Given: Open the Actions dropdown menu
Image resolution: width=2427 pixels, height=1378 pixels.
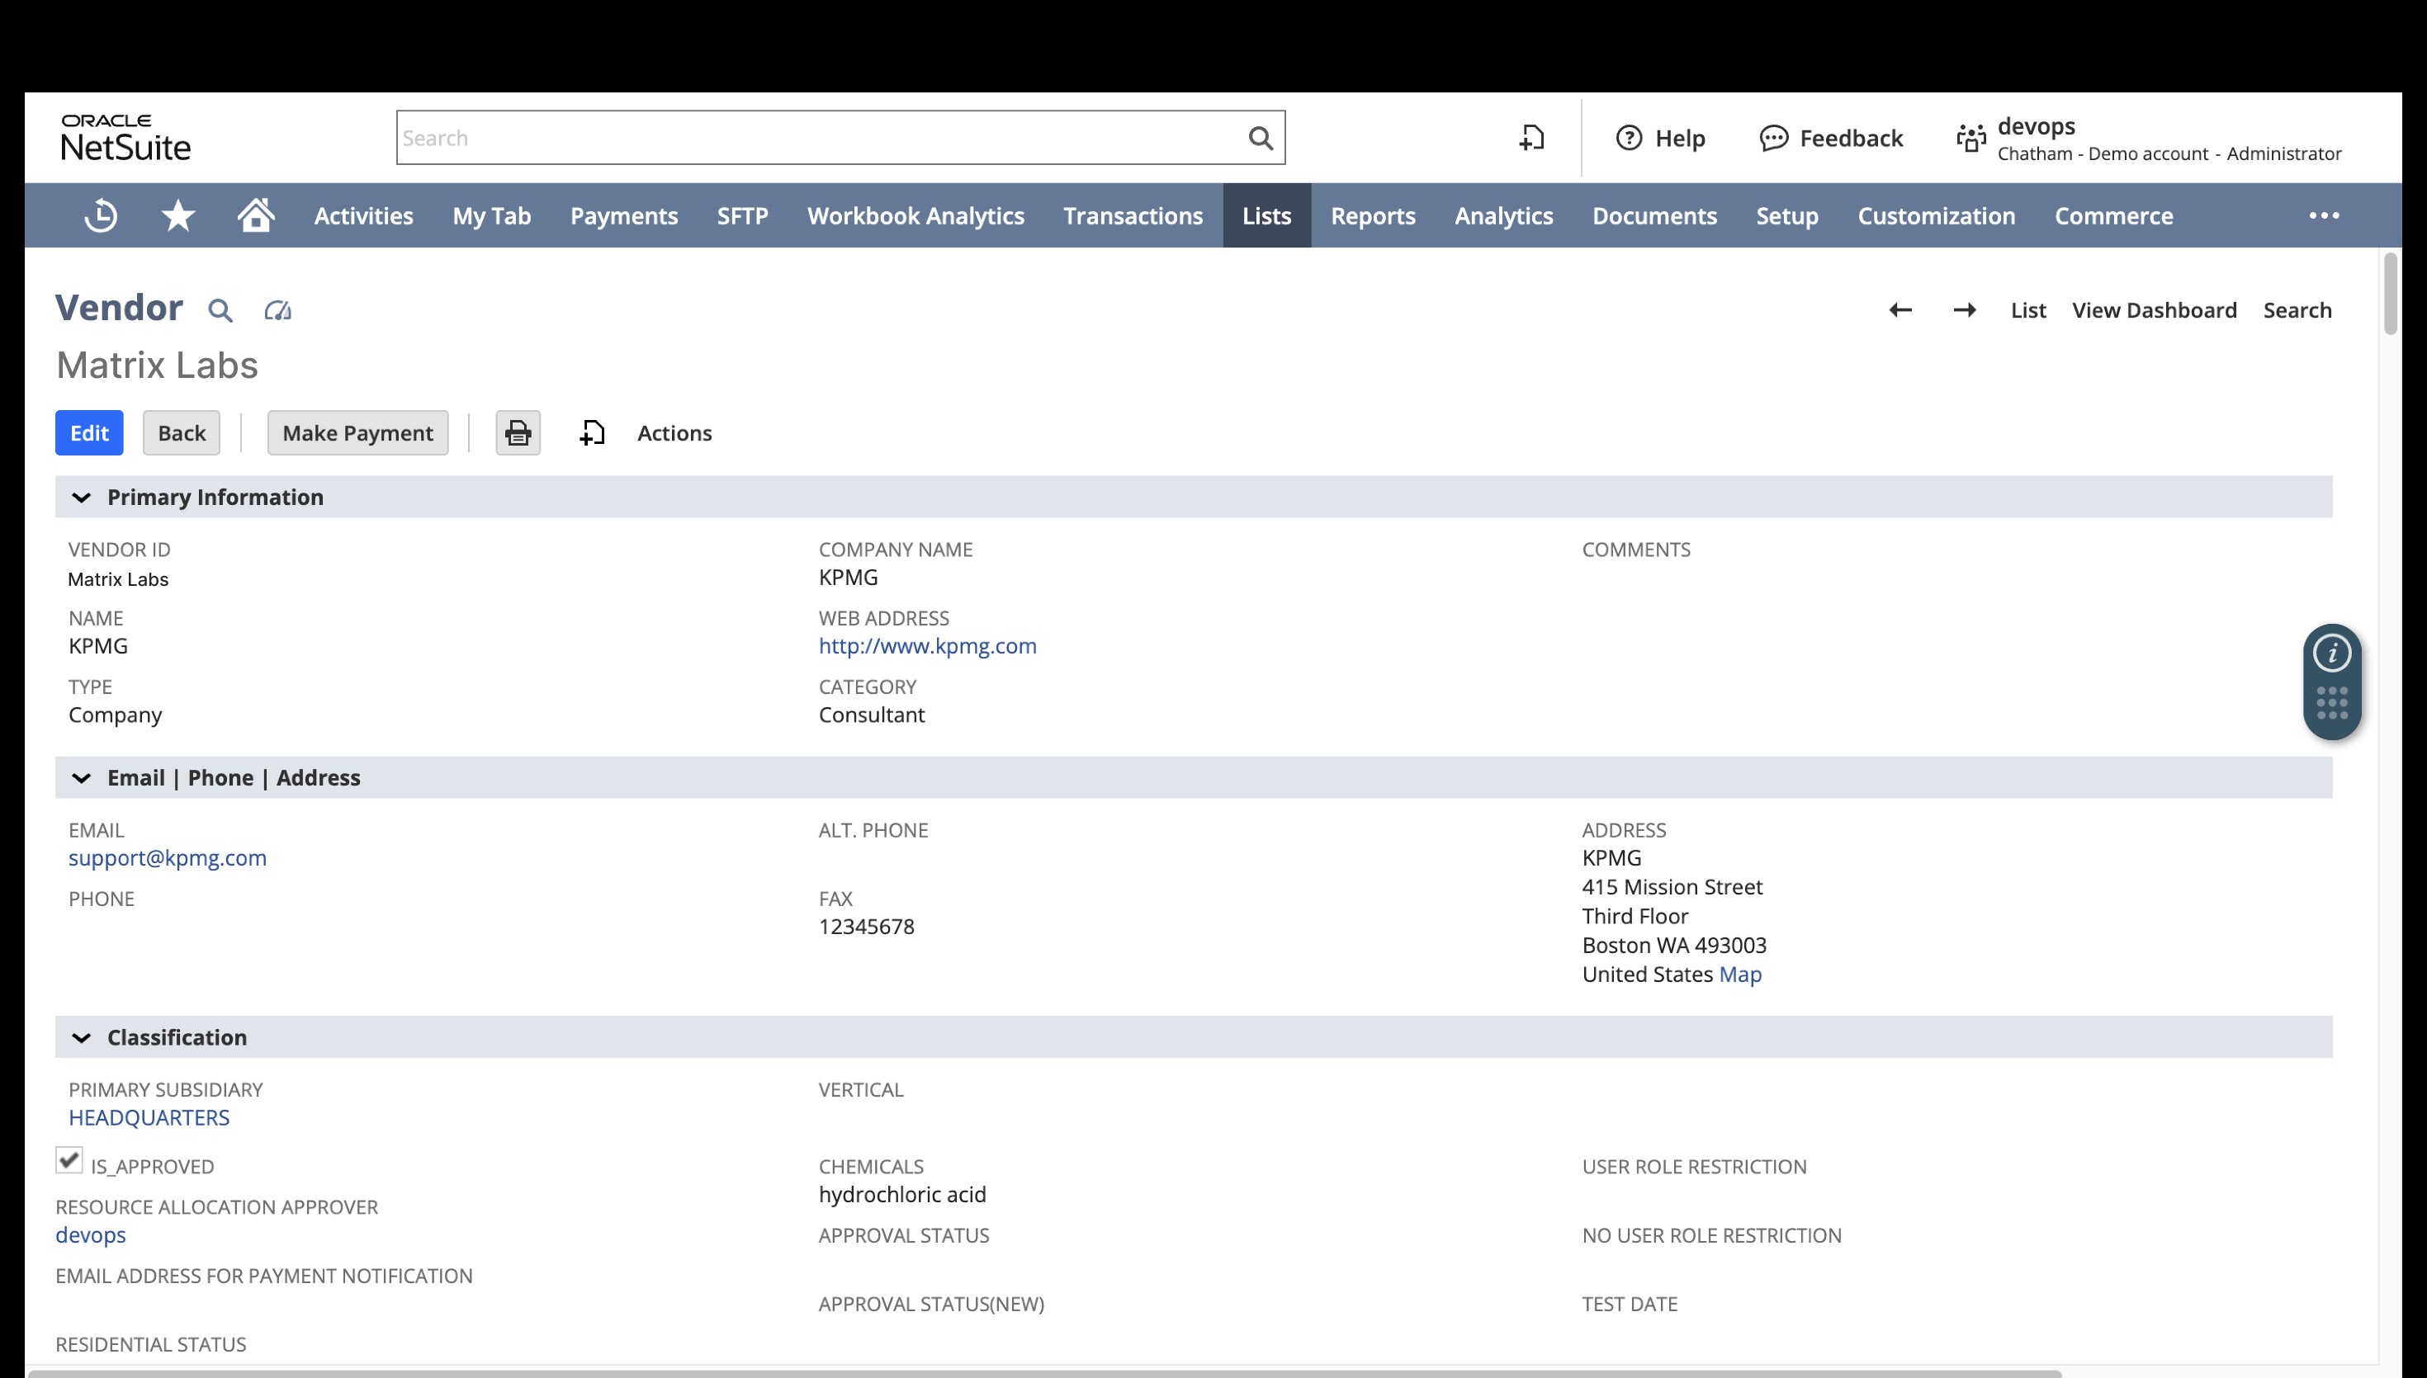Looking at the screenshot, I should [x=674, y=432].
